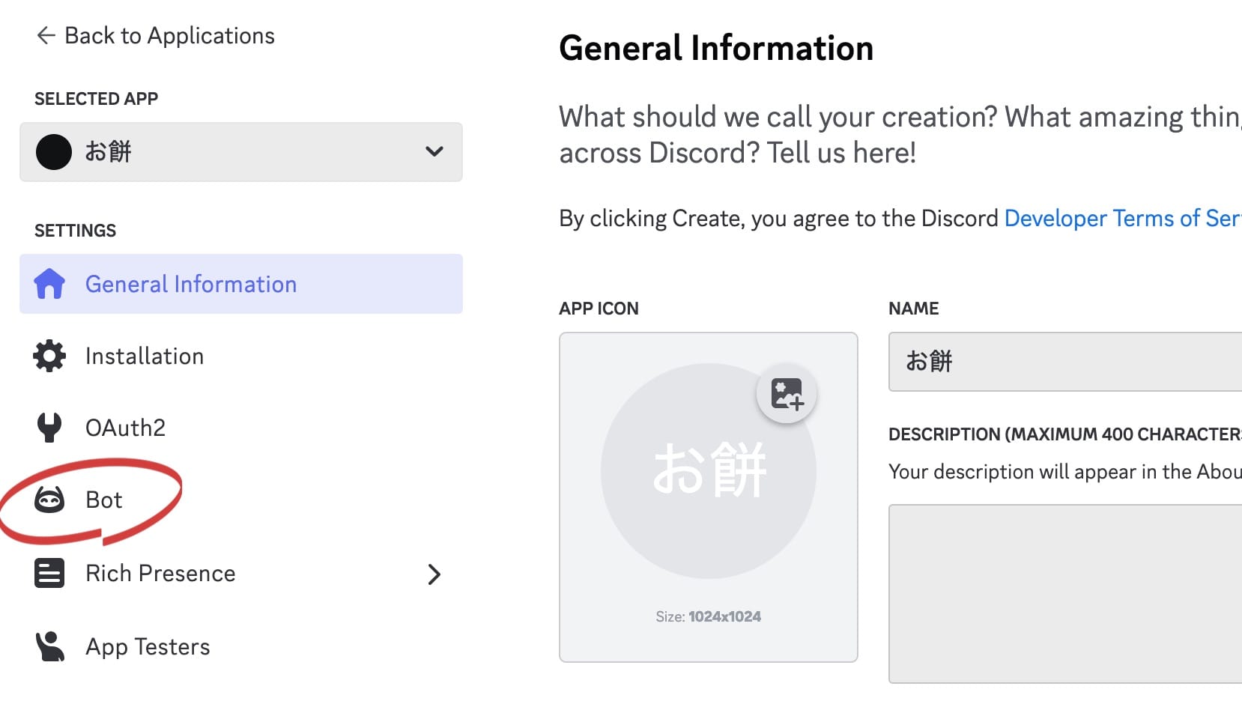Click the NAME field label
Viewport: 1242px width, 710px height.
click(913, 309)
